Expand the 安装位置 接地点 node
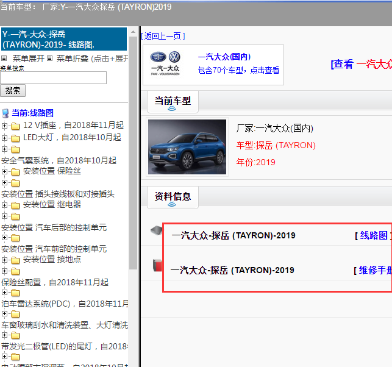The height and width of the screenshot is (367, 392). 4,260
